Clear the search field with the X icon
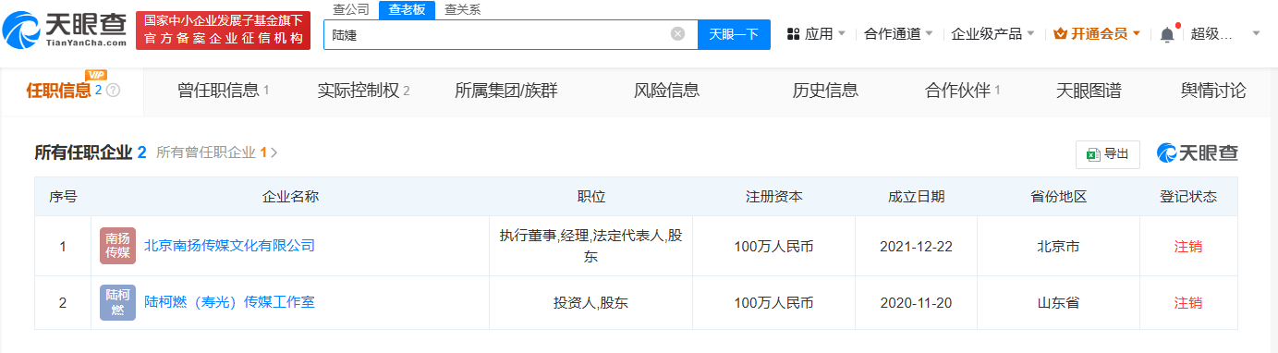 [677, 34]
